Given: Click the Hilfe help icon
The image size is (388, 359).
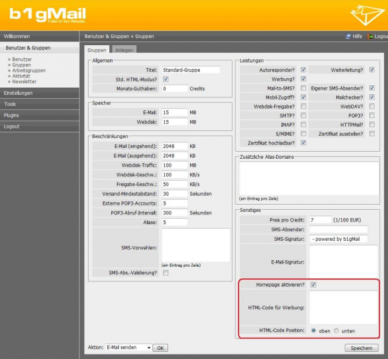Looking at the screenshot, I should pos(348,37).
